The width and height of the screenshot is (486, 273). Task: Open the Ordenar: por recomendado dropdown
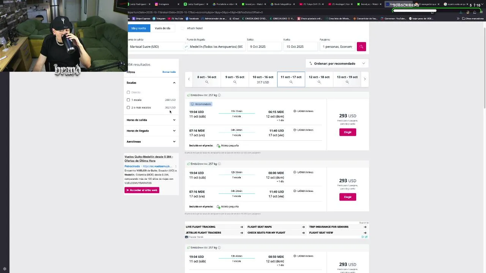[x=337, y=63]
